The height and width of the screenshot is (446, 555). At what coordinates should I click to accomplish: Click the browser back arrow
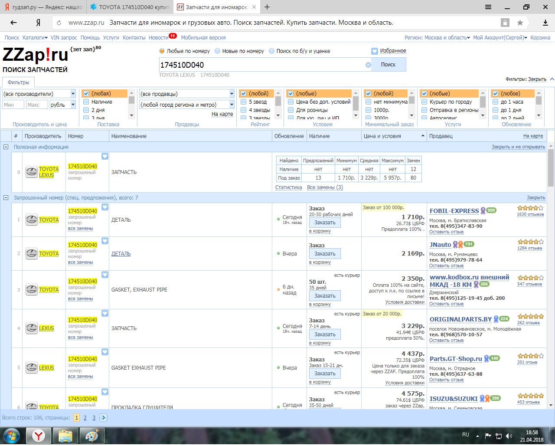coord(13,23)
